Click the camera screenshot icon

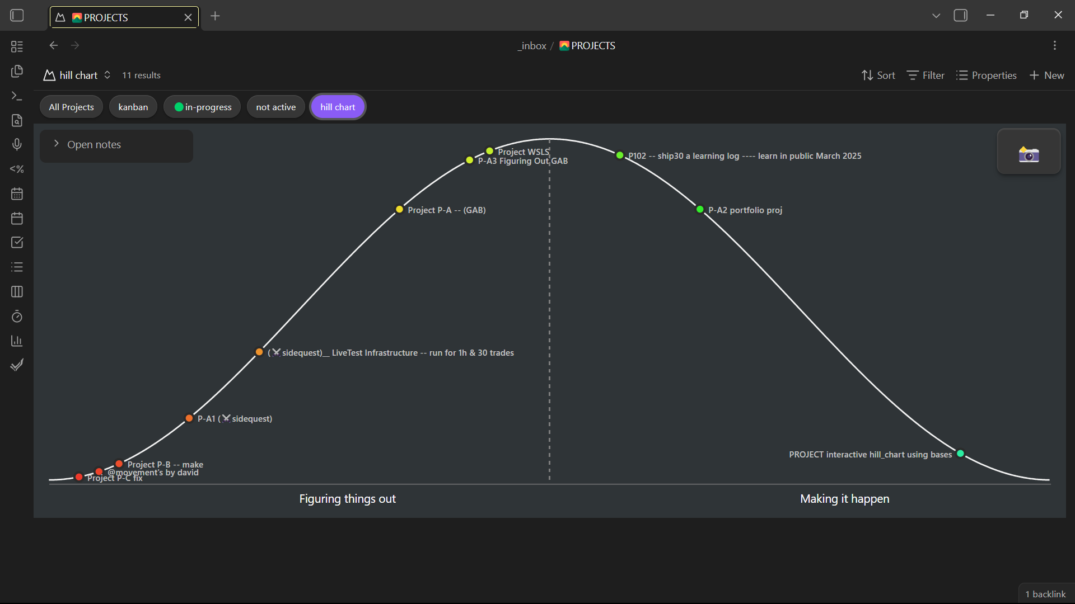coord(1029,154)
